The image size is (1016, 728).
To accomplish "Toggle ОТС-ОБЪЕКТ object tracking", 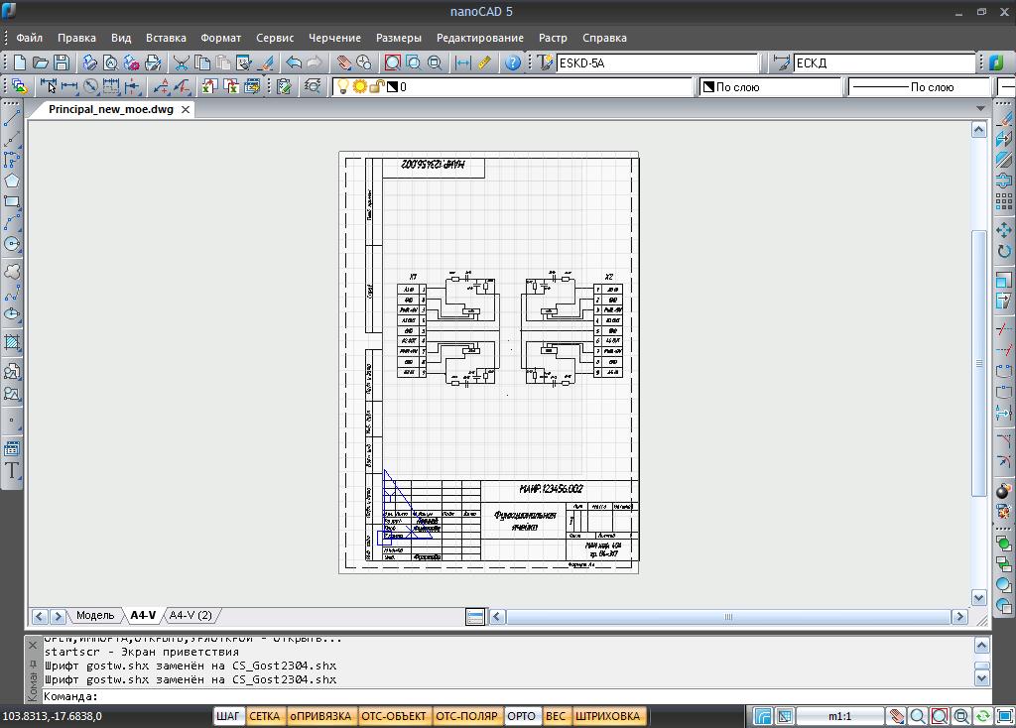I will click(393, 716).
